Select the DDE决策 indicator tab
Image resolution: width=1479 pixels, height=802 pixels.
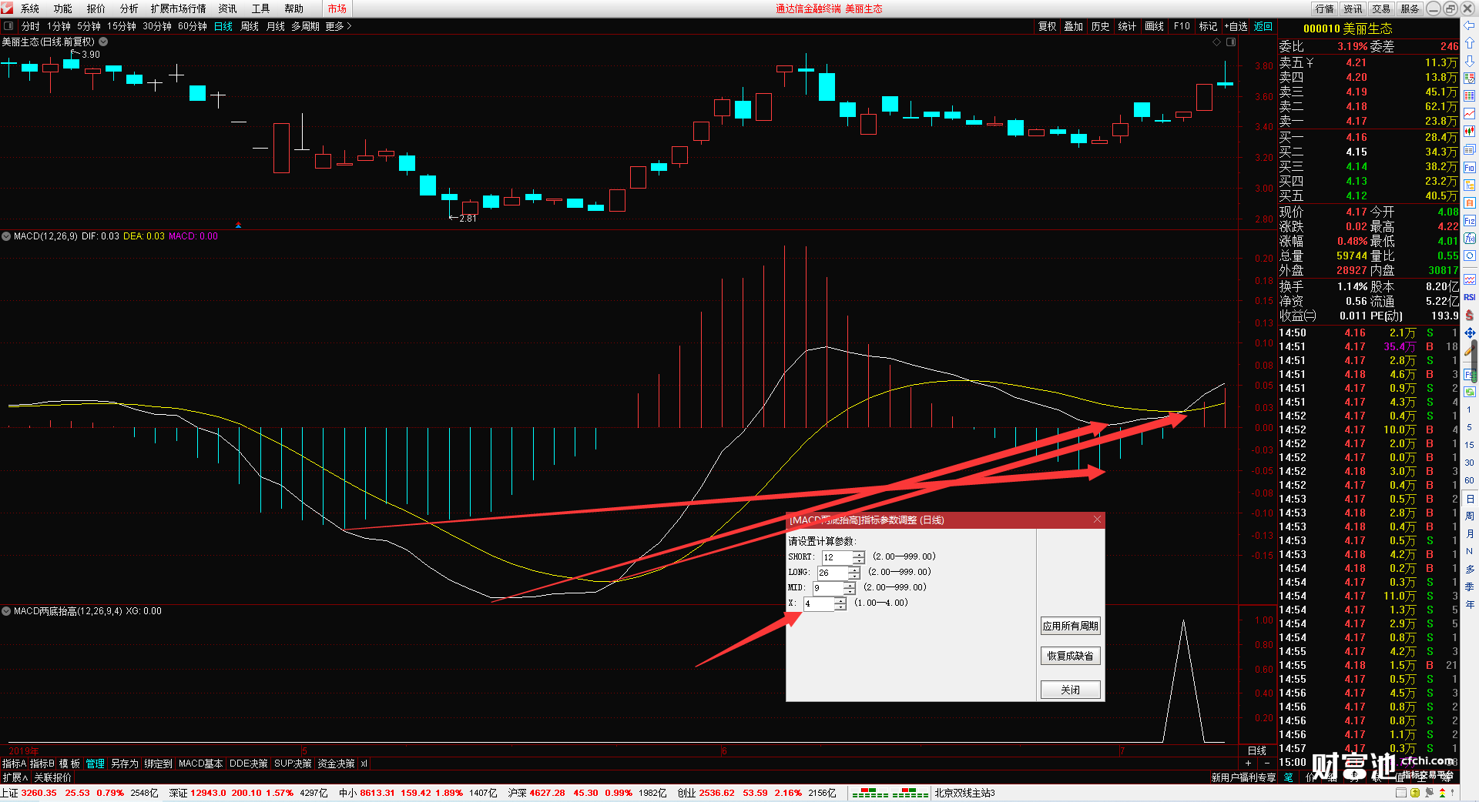(x=249, y=764)
